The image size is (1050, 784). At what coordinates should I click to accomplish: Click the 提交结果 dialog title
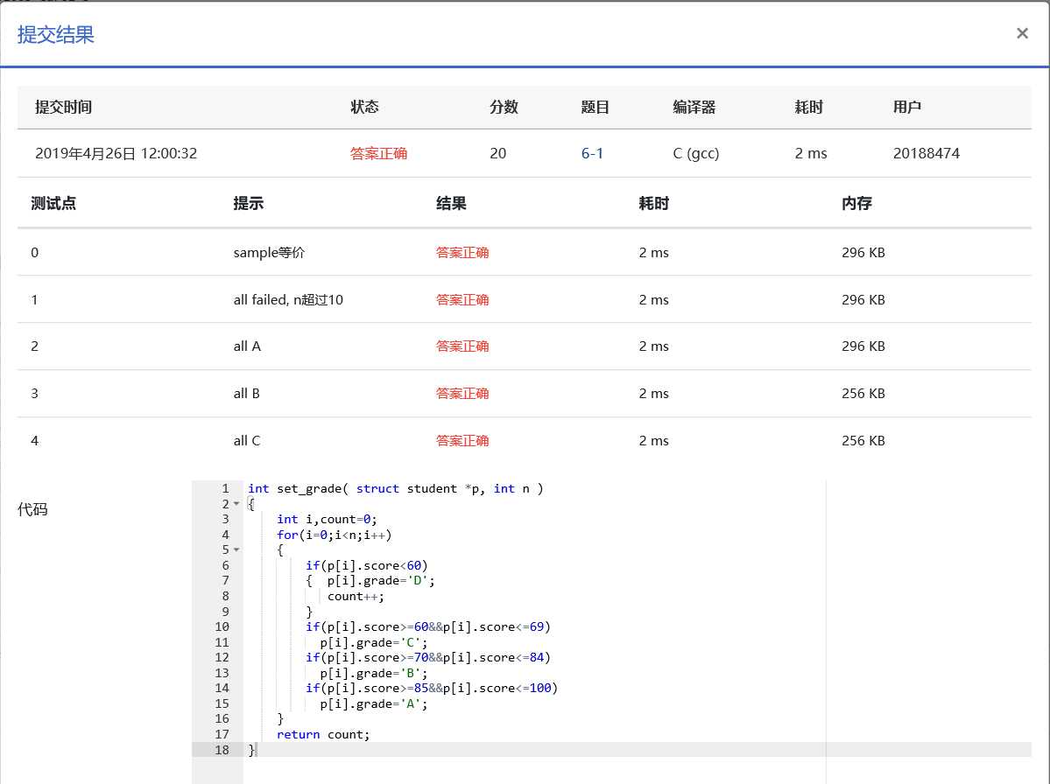55,35
